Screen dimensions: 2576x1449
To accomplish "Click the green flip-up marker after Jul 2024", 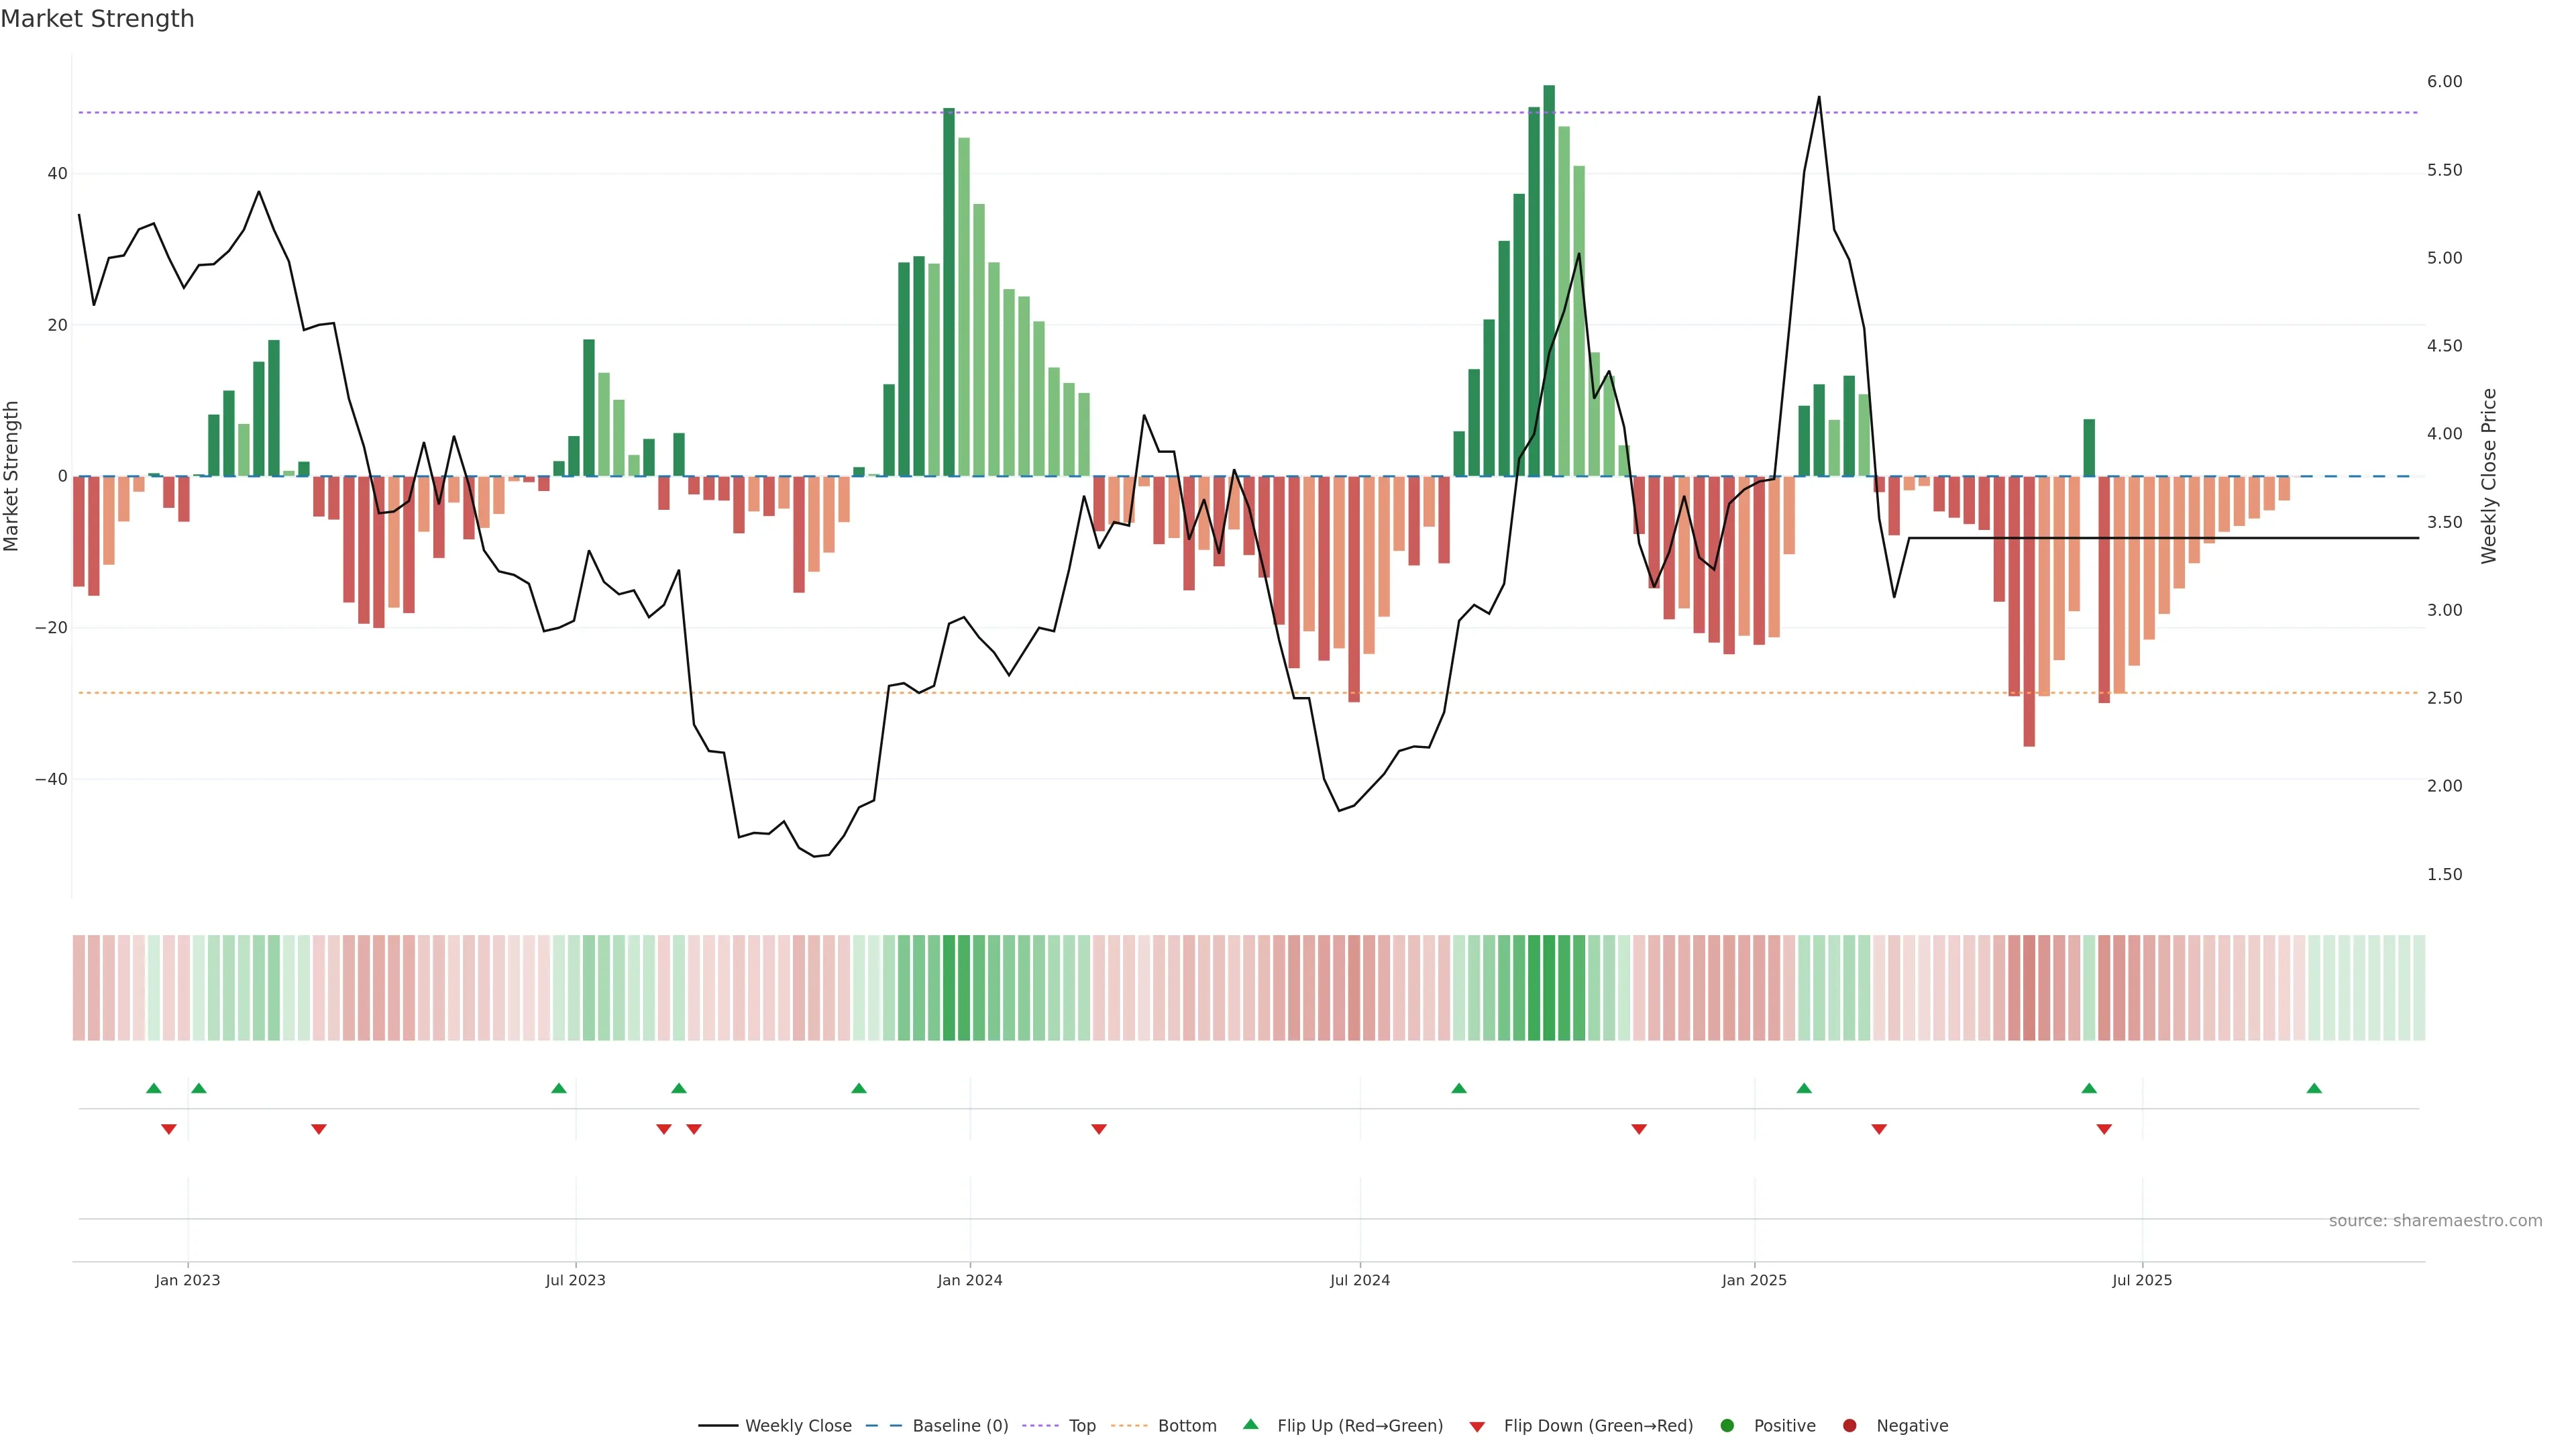I will [x=1459, y=1088].
